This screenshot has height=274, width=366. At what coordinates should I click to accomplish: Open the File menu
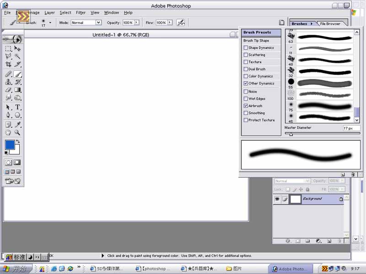click(x=7, y=13)
